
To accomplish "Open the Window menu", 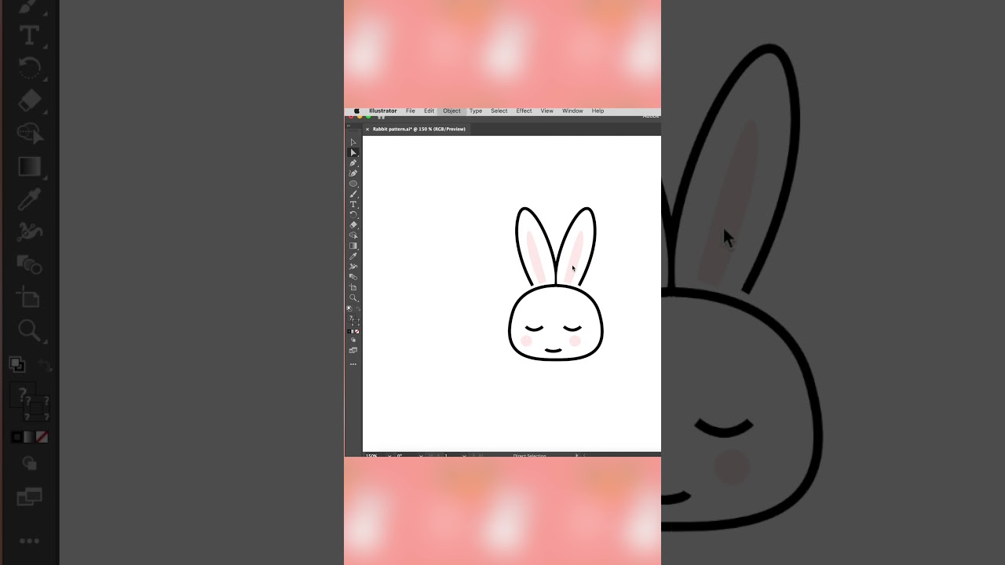I will point(572,111).
